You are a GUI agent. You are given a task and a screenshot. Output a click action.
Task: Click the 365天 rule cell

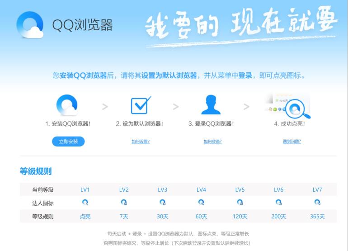tap(317, 216)
